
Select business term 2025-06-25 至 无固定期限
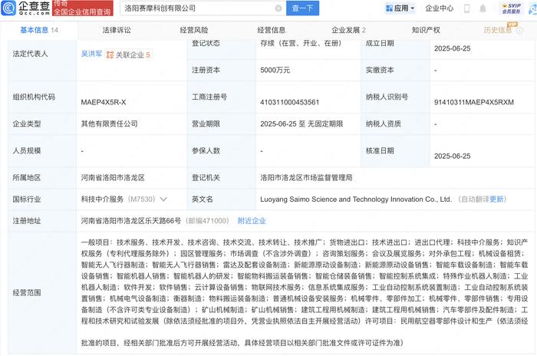click(x=301, y=124)
